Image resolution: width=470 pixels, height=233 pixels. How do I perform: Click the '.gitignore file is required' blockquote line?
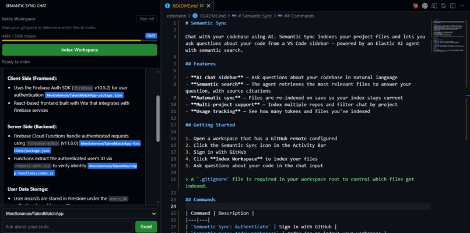(300, 182)
